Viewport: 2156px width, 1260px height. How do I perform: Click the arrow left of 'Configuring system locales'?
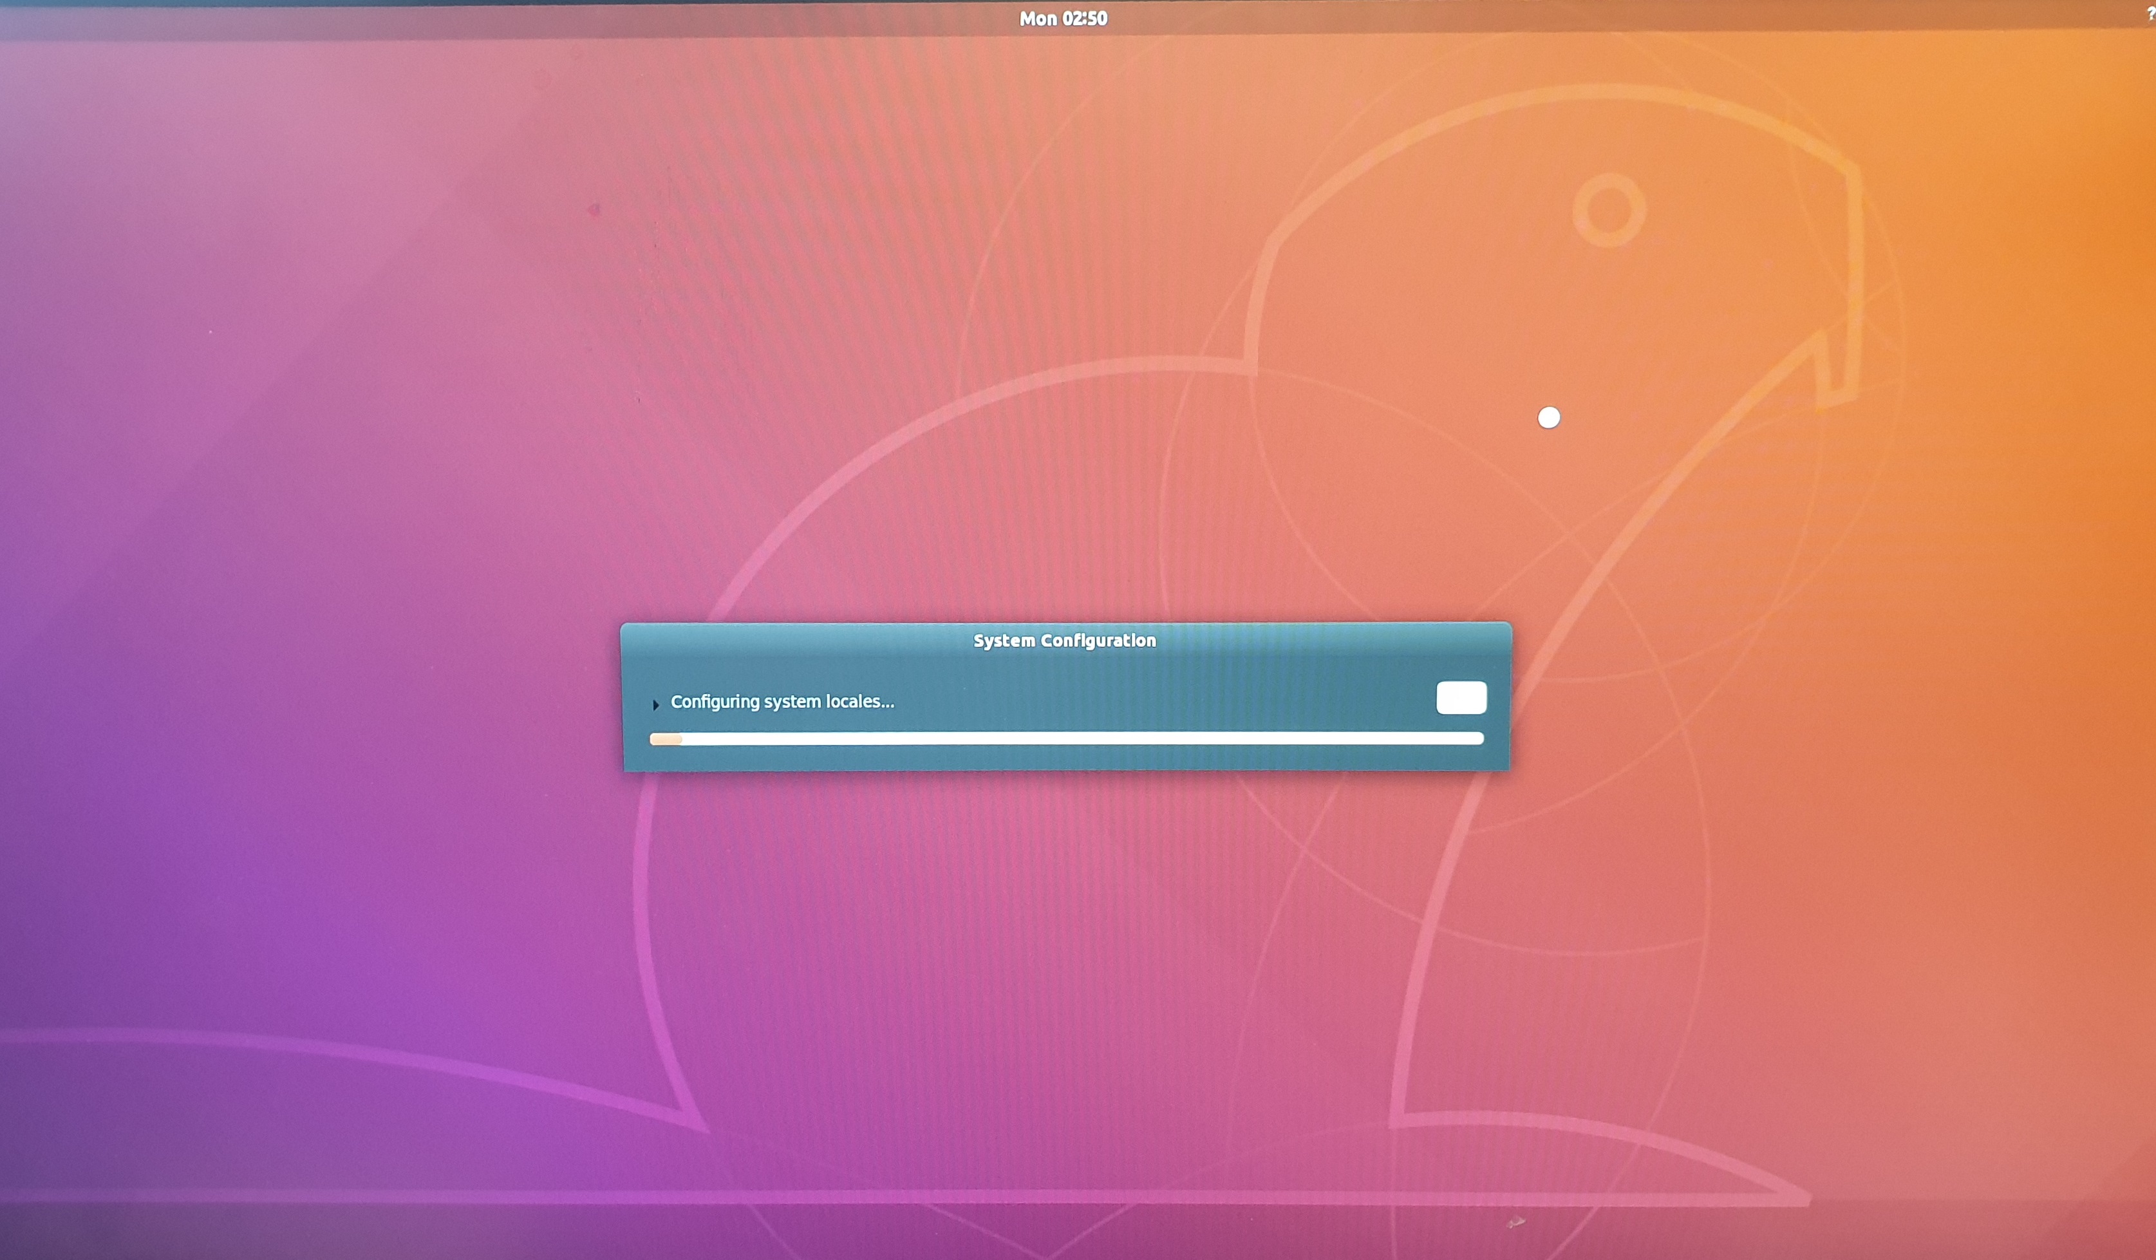pyautogui.click(x=655, y=705)
